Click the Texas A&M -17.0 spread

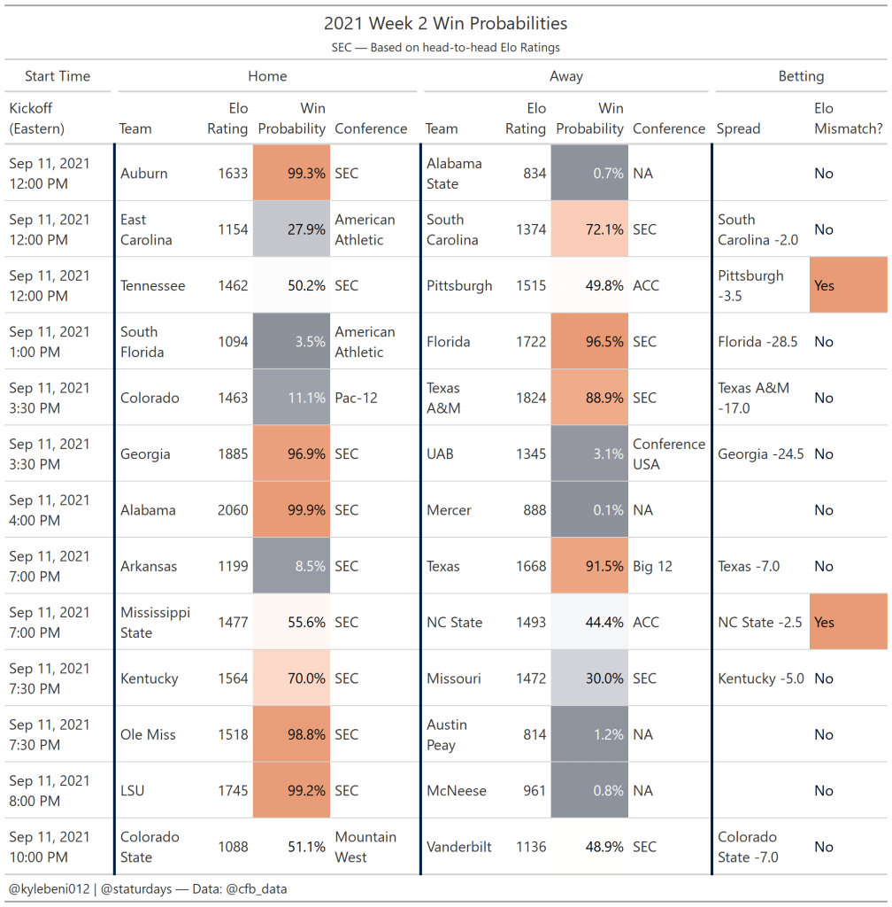tap(754, 398)
